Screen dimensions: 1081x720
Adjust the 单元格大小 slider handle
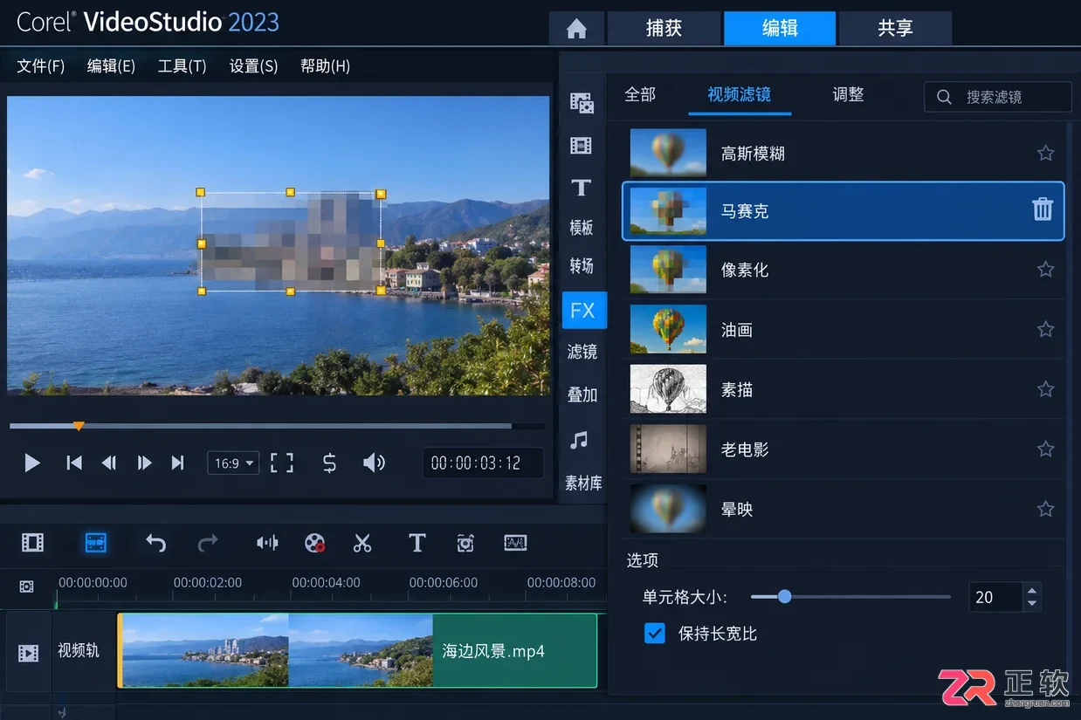coord(784,597)
